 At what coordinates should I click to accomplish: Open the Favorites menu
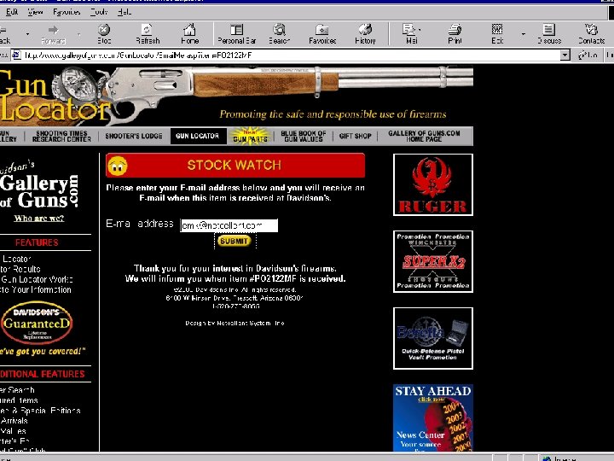point(67,12)
